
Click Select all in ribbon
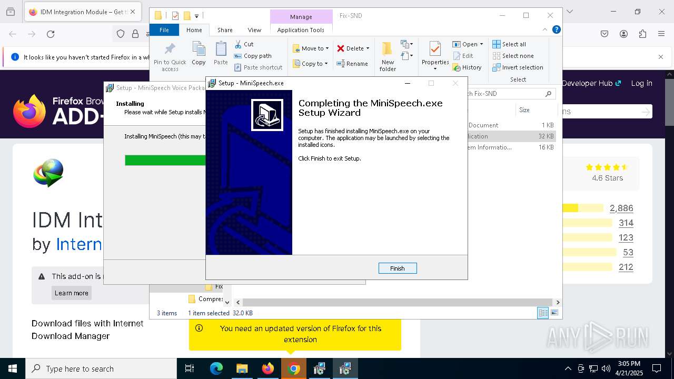pos(509,44)
